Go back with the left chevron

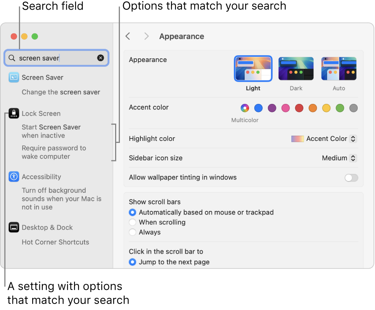click(128, 36)
